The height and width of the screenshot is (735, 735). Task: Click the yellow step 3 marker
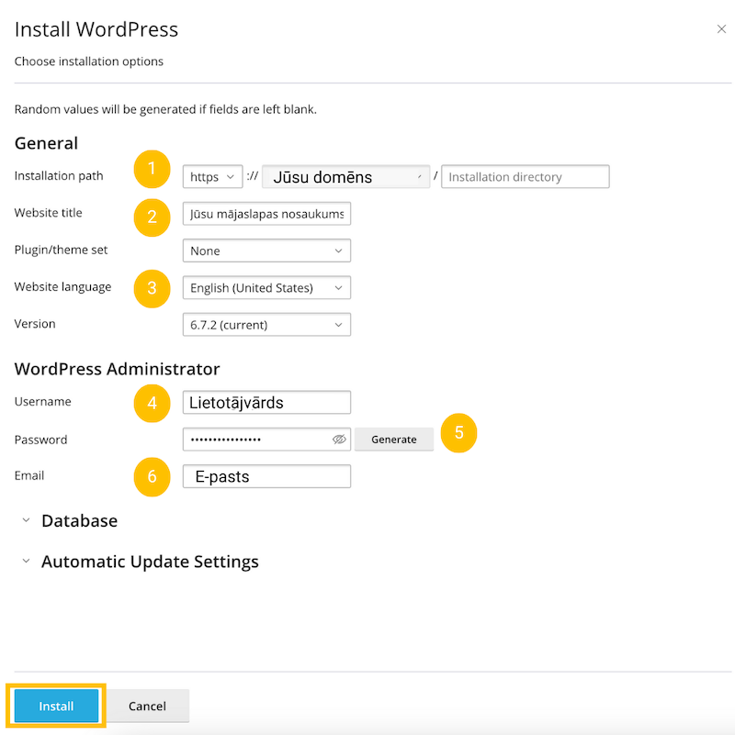[153, 288]
